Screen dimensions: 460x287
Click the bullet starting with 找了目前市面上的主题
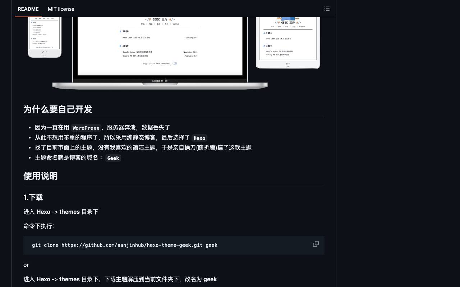pos(143,147)
